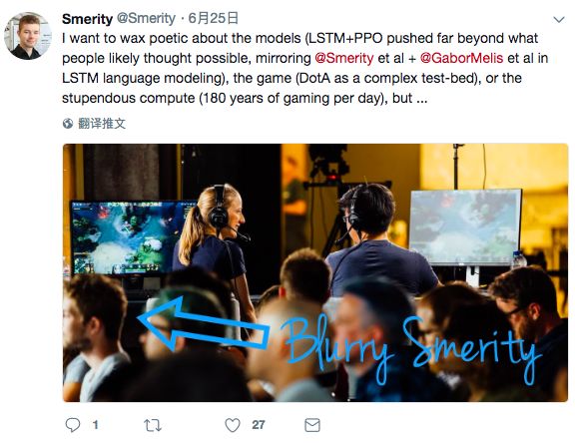Click the Blurry Smerity handwritten annotation
Image resolution: width=575 pixels, height=443 pixels.
click(x=410, y=350)
